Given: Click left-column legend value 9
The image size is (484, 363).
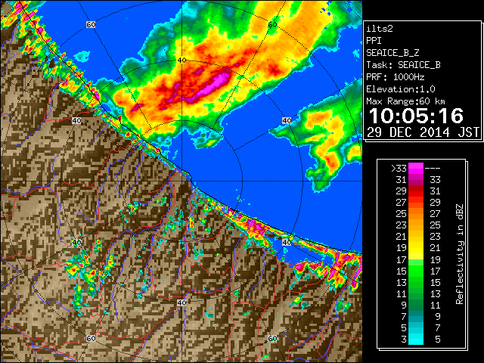Looking at the screenshot, I should click(404, 305).
